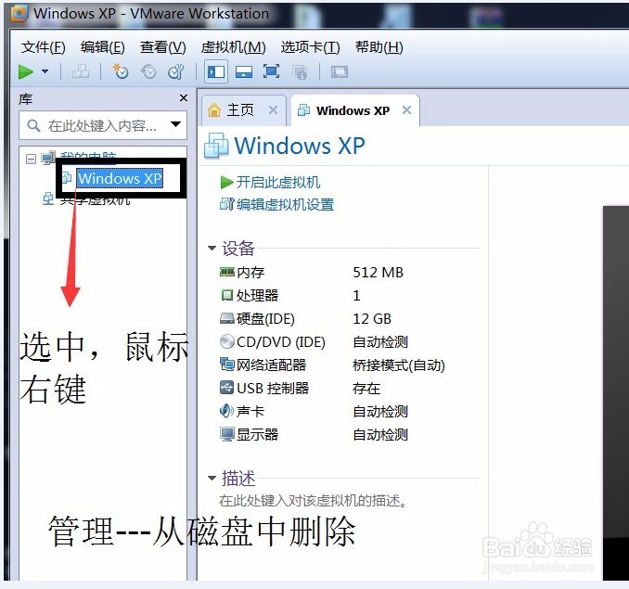Close the 库 library panel
Screen dimensions: 629x589
click(184, 97)
